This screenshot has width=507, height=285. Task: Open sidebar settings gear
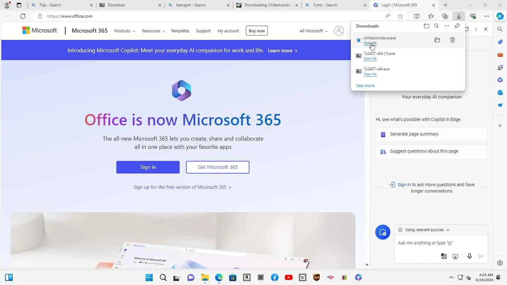pos(500,263)
